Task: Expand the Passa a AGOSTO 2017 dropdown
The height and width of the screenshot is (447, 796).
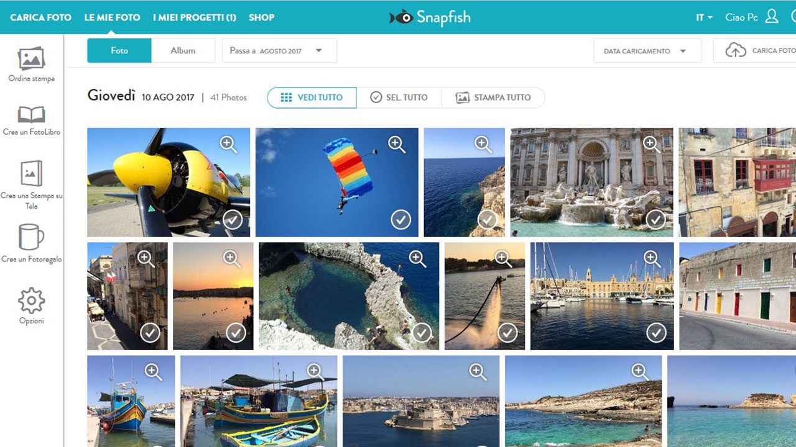Action: 279,51
